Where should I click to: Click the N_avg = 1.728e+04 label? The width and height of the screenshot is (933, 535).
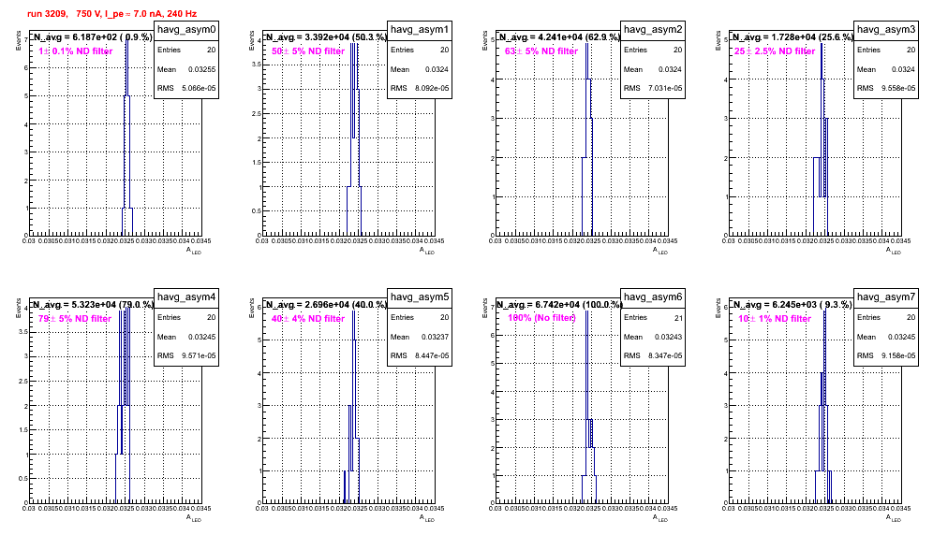coord(792,36)
